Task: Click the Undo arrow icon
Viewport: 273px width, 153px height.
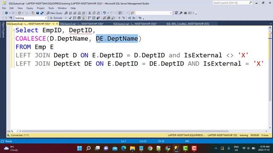Action: (x=105, y=13)
